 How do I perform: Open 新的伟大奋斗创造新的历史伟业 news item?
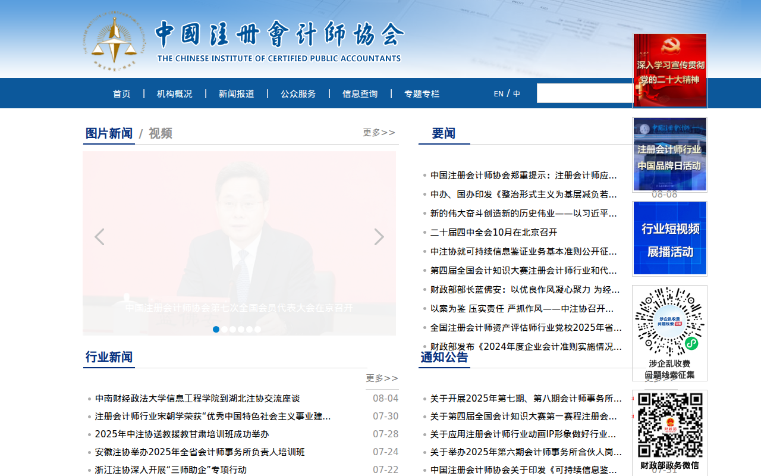click(524, 214)
